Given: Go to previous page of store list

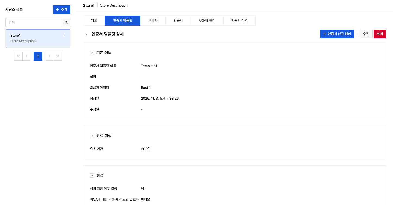Looking at the screenshot, I should point(26,56).
